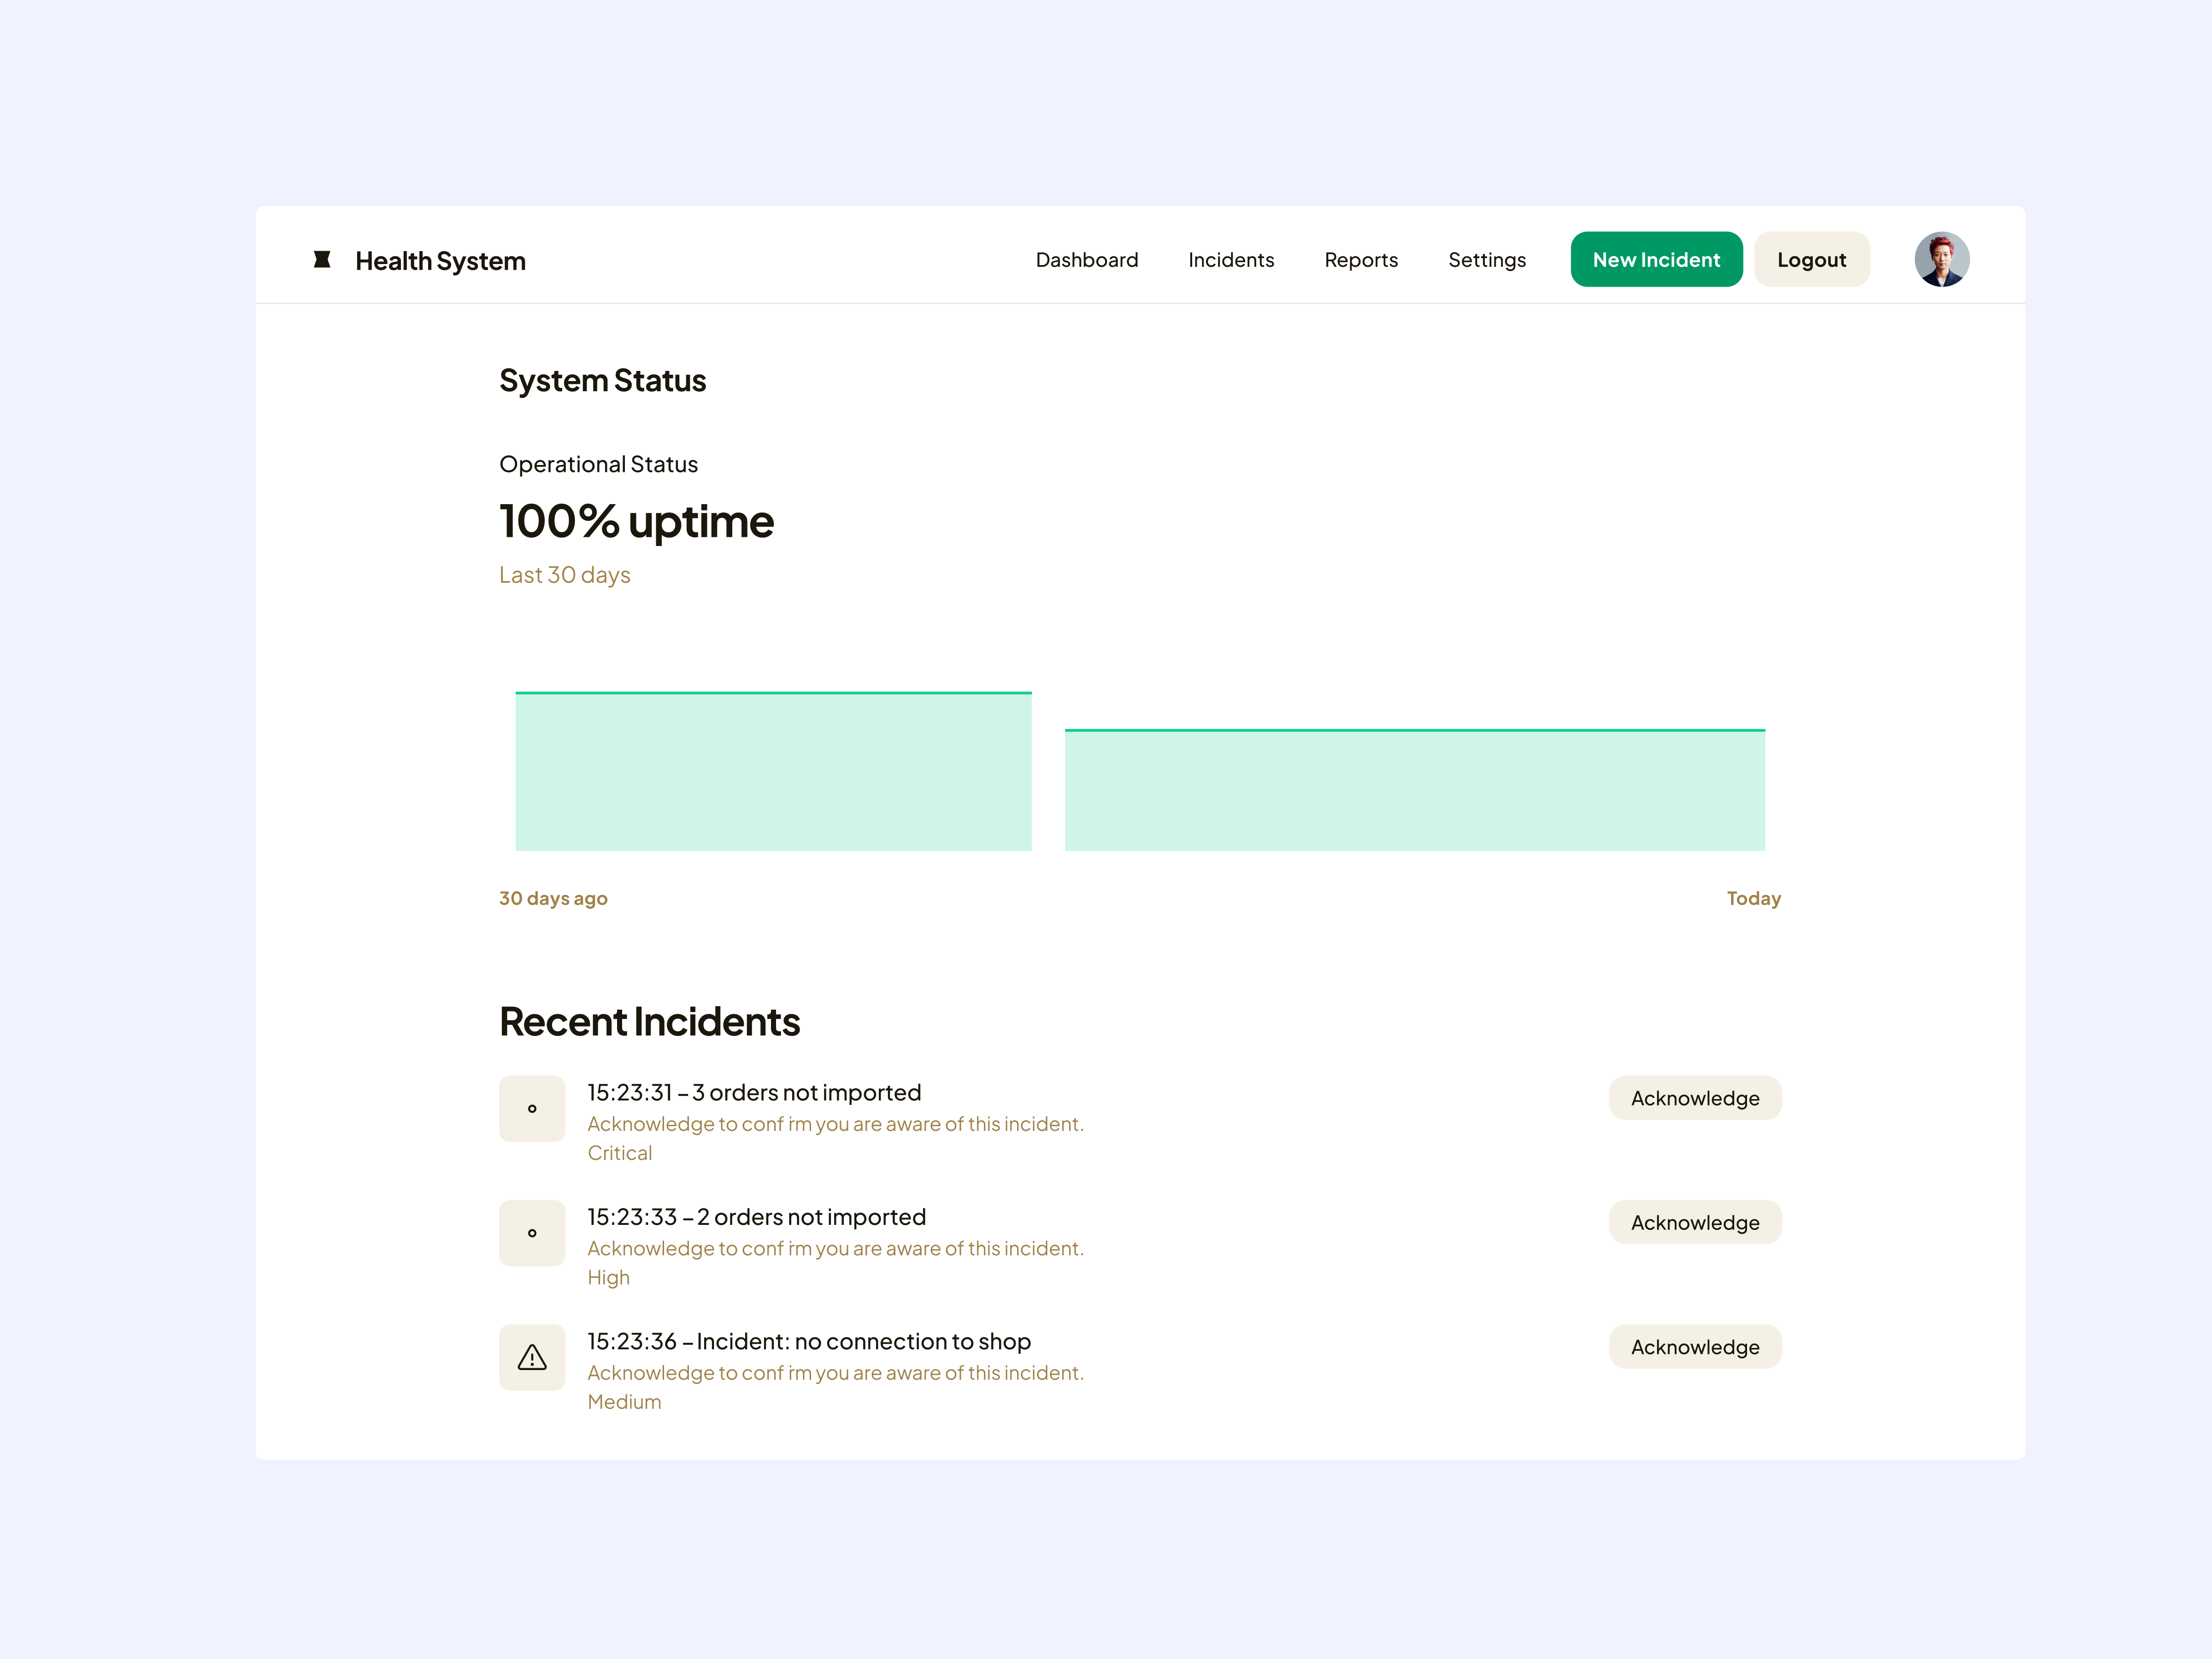The image size is (2212, 1659).
Task: Acknowledge the no connection to shop incident
Action: coord(1694,1347)
